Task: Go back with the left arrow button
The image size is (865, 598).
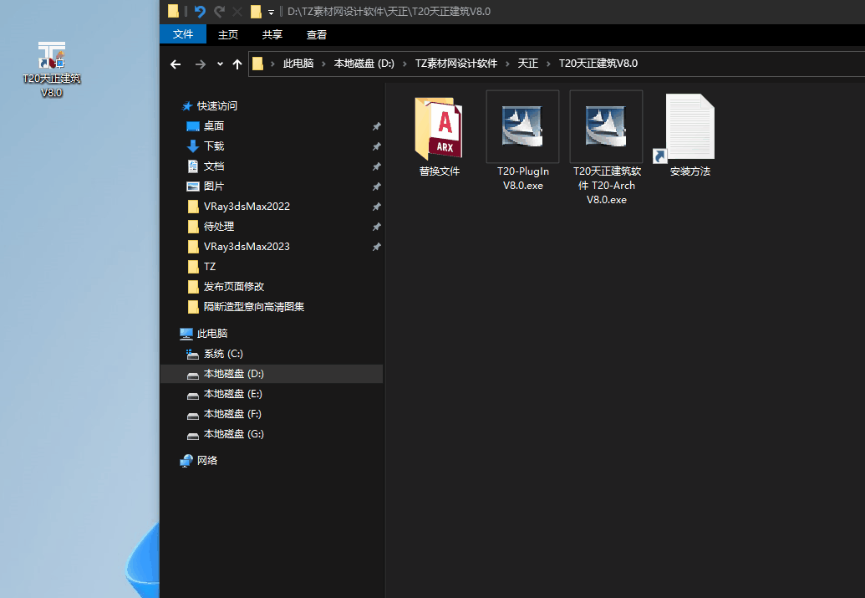Action: [x=176, y=64]
